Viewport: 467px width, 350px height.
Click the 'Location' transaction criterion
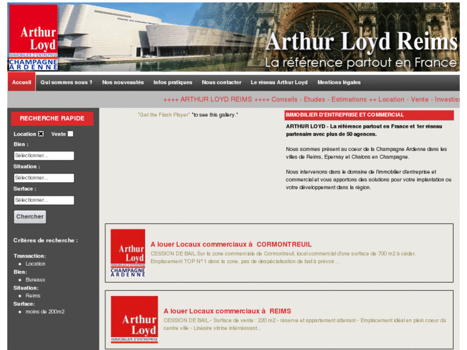tap(35, 263)
